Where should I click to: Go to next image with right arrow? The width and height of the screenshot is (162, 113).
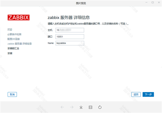tap(72, 107)
